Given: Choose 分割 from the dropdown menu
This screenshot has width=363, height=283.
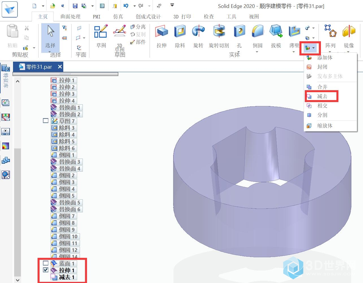Looking at the screenshot, I should click(330, 115).
